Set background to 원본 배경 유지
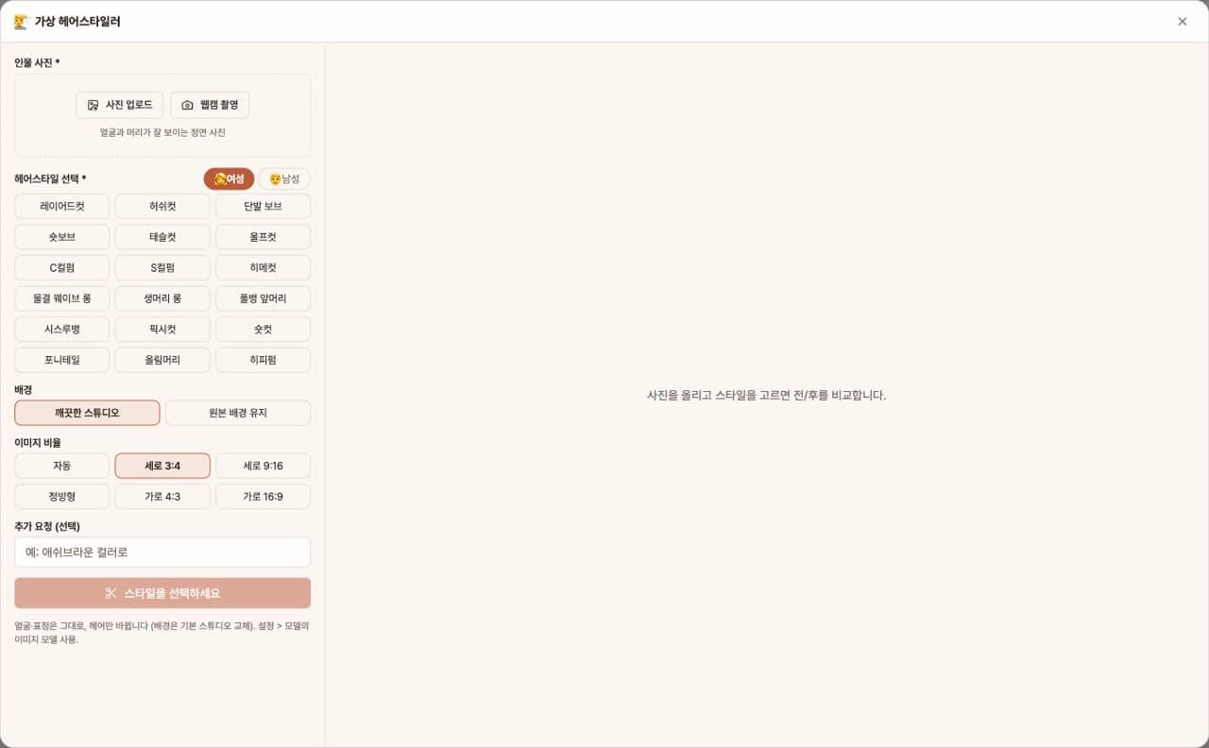 pos(238,413)
